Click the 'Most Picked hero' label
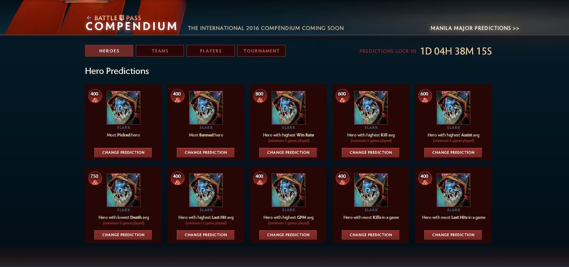 pyautogui.click(x=124, y=135)
